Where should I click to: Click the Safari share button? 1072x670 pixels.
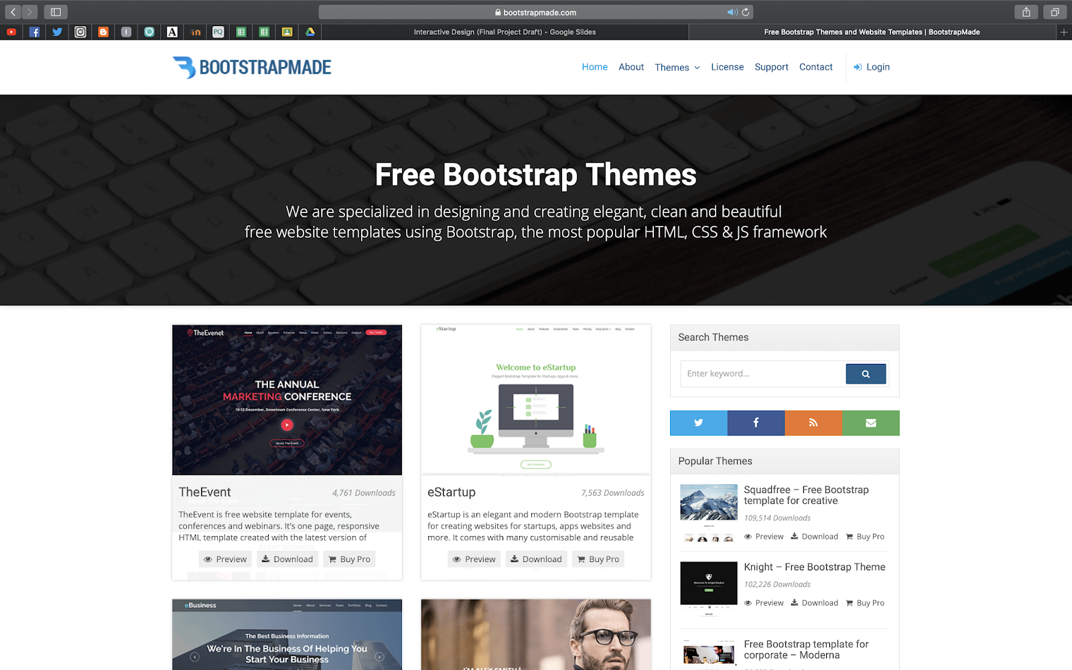tap(1026, 12)
